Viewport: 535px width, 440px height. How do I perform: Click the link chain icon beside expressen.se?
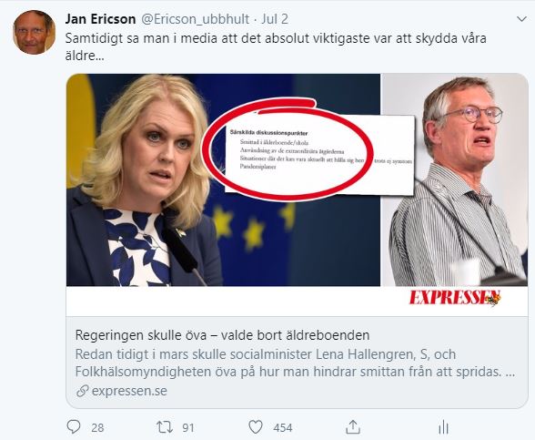[82, 391]
